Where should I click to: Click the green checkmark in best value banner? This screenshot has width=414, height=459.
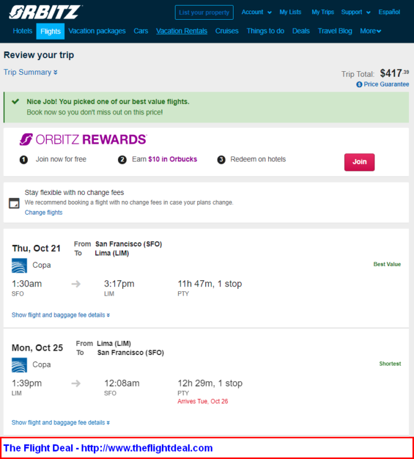15,101
